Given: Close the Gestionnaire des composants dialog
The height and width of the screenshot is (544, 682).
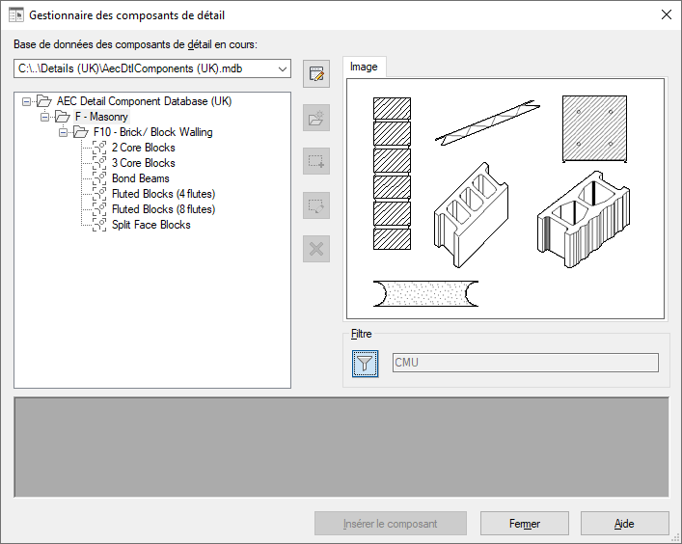Looking at the screenshot, I should (x=666, y=14).
